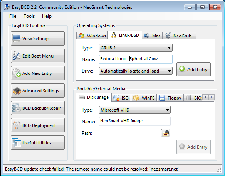This screenshot has height=176, width=225.
Task: Select the Linux/BSD tab
Action: 125,35
